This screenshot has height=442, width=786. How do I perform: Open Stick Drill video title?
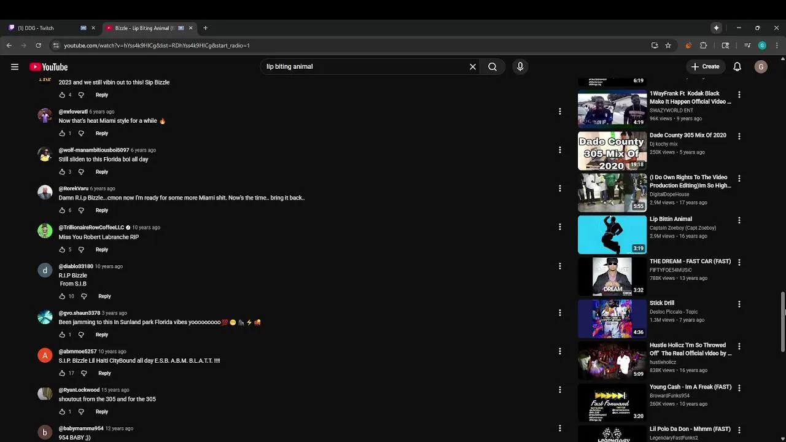pyautogui.click(x=662, y=303)
